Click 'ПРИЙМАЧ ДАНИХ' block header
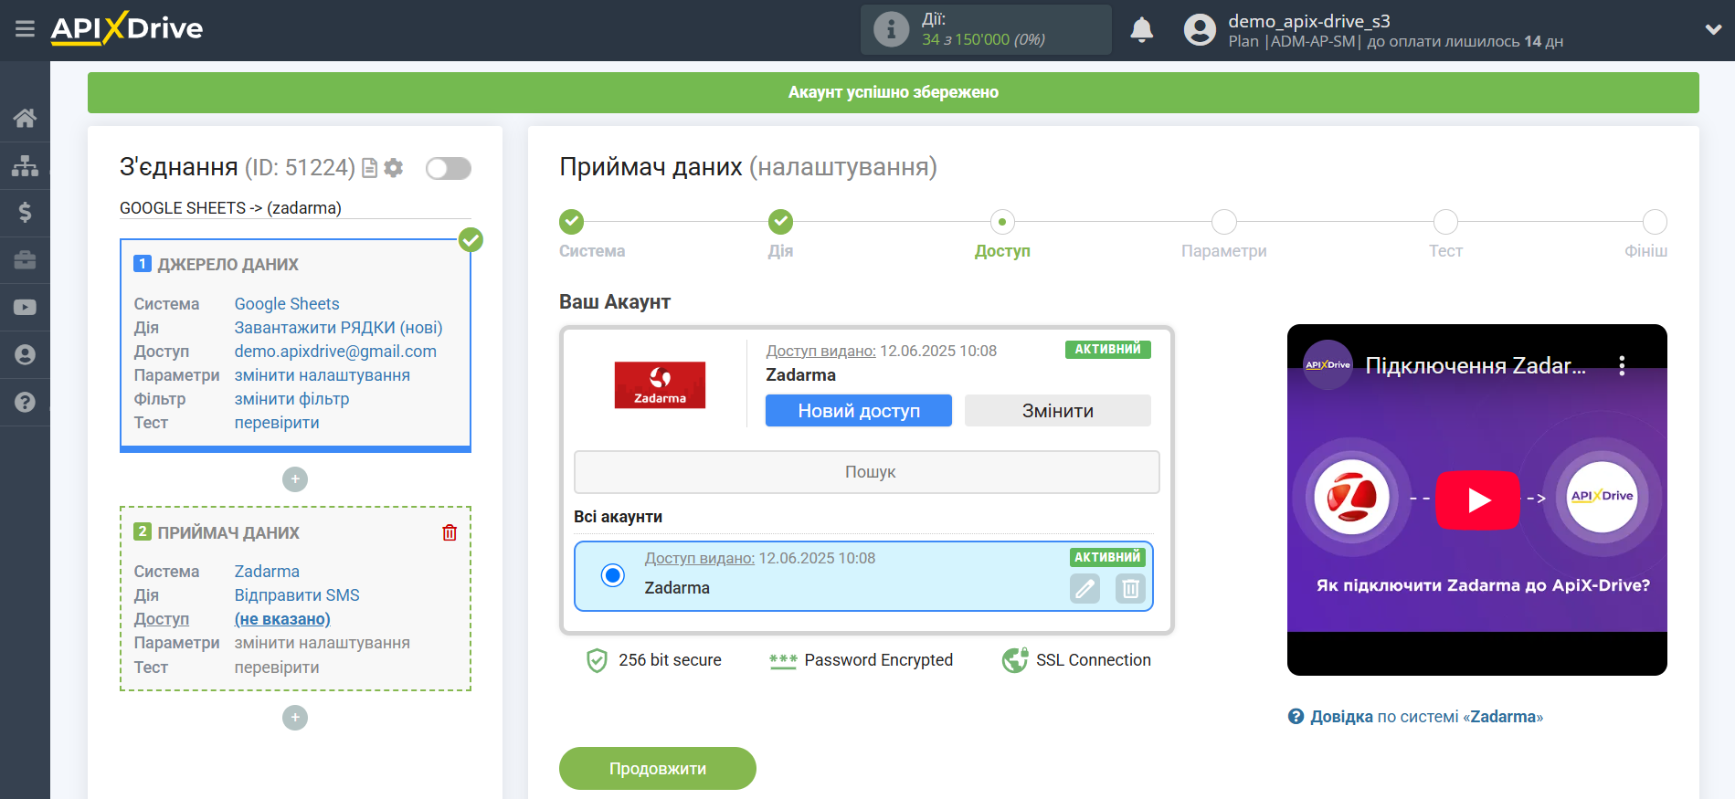The width and height of the screenshot is (1735, 799). (x=228, y=533)
